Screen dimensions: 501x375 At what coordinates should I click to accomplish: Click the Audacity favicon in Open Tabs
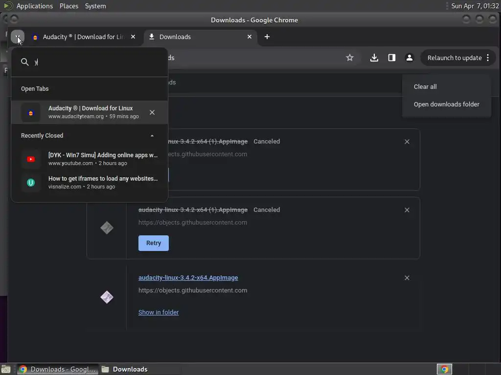(31, 113)
